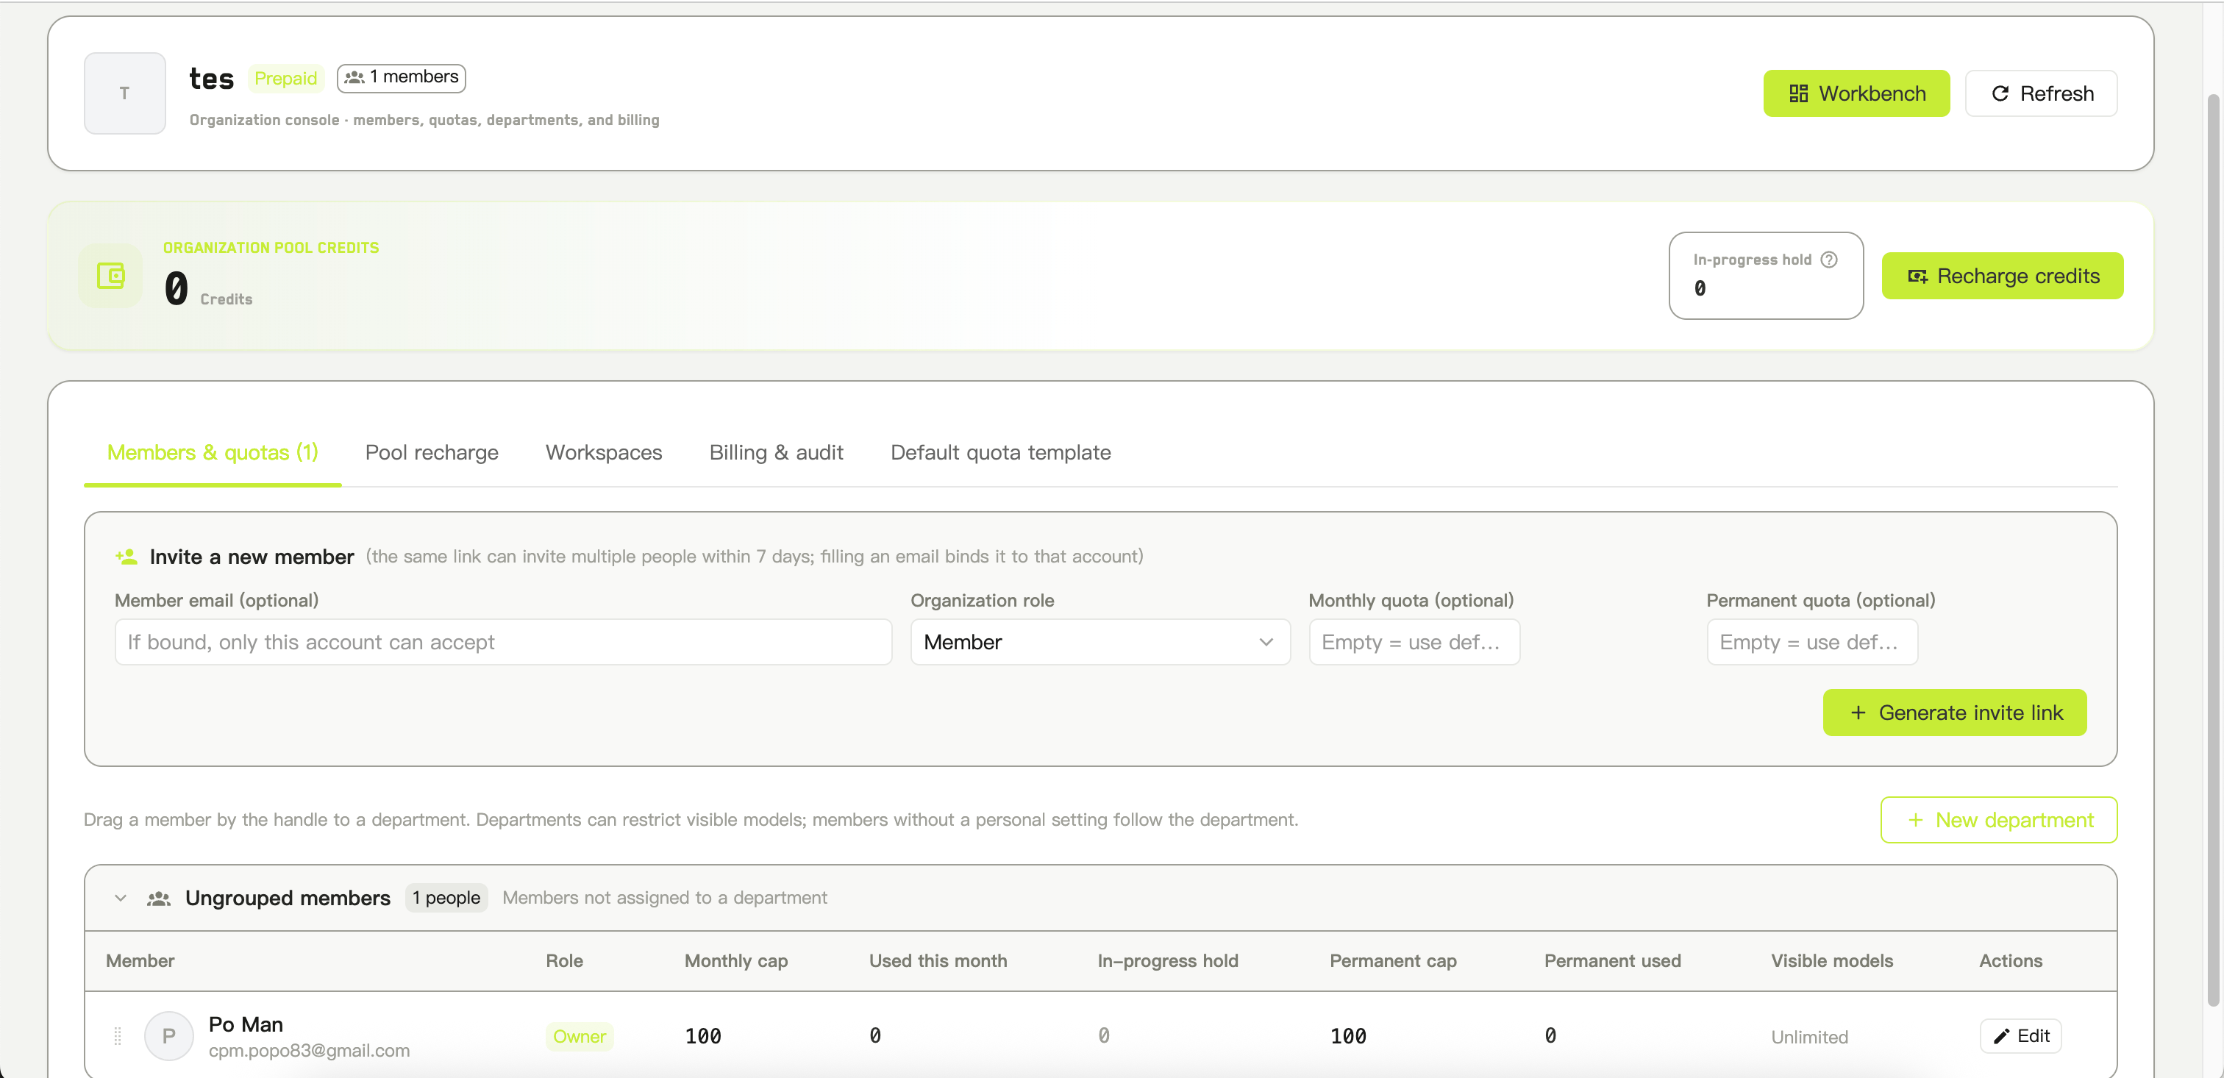Image resolution: width=2224 pixels, height=1078 pixels.
Task: Collapse the Ungrouped members section
Action: [120, 899]
